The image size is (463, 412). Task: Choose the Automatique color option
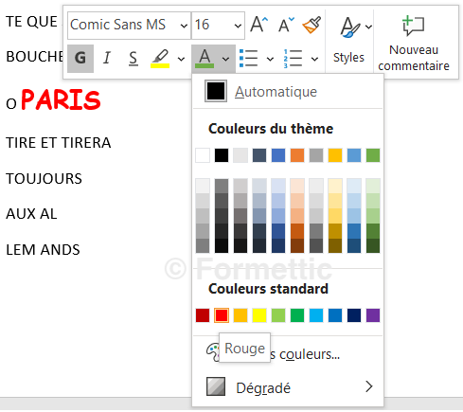(288, 92)
